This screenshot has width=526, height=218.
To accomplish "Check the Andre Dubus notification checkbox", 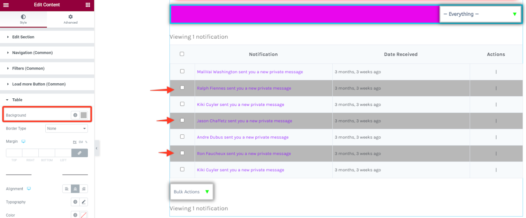I will click(x=182, y=137).
